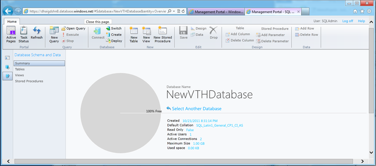Click the browser Forward button
This screenshot has width=376, height=166.
[x=18, y=11]
